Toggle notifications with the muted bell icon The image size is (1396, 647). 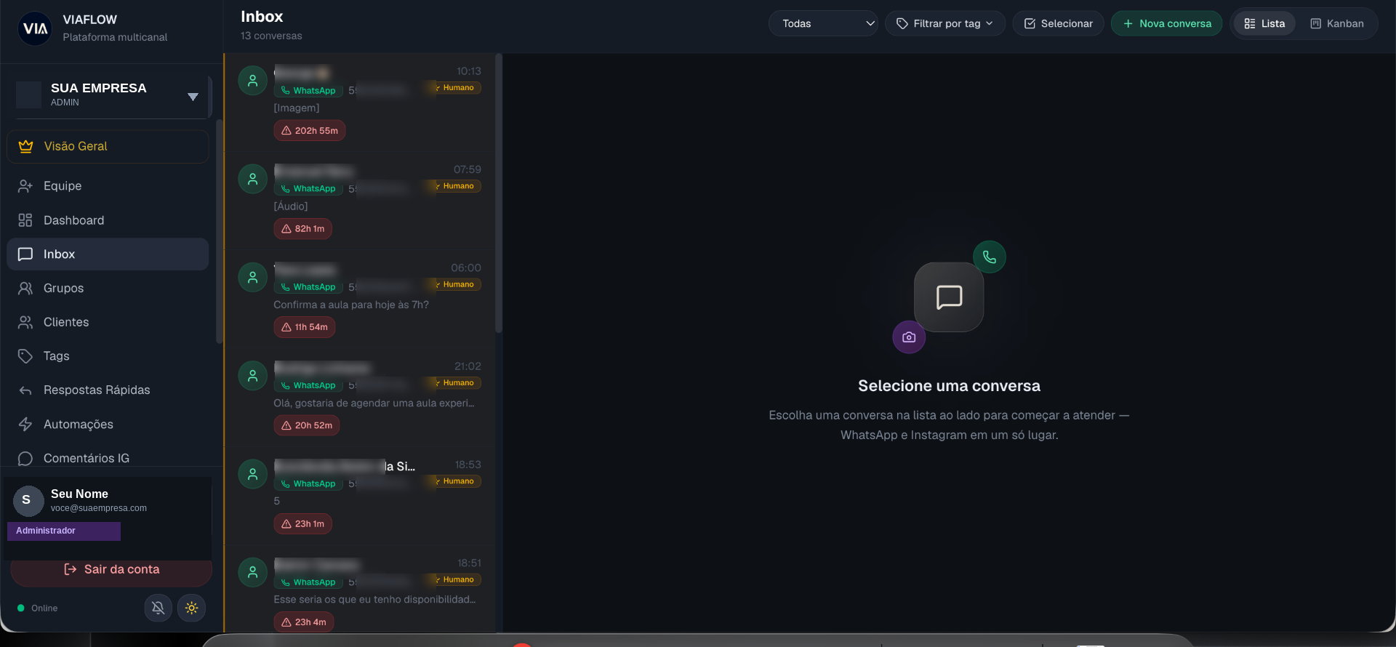click(158, 608)
